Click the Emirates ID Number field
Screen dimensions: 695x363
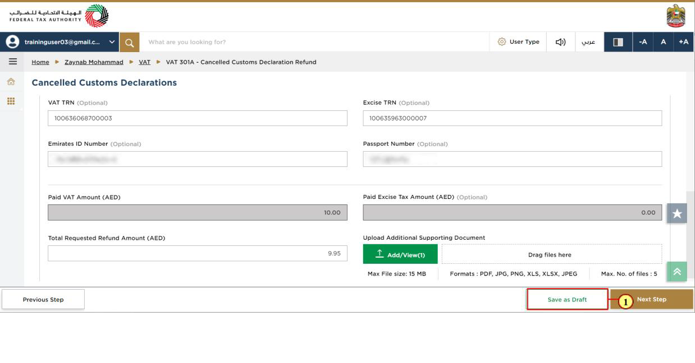tap(198, 159)
